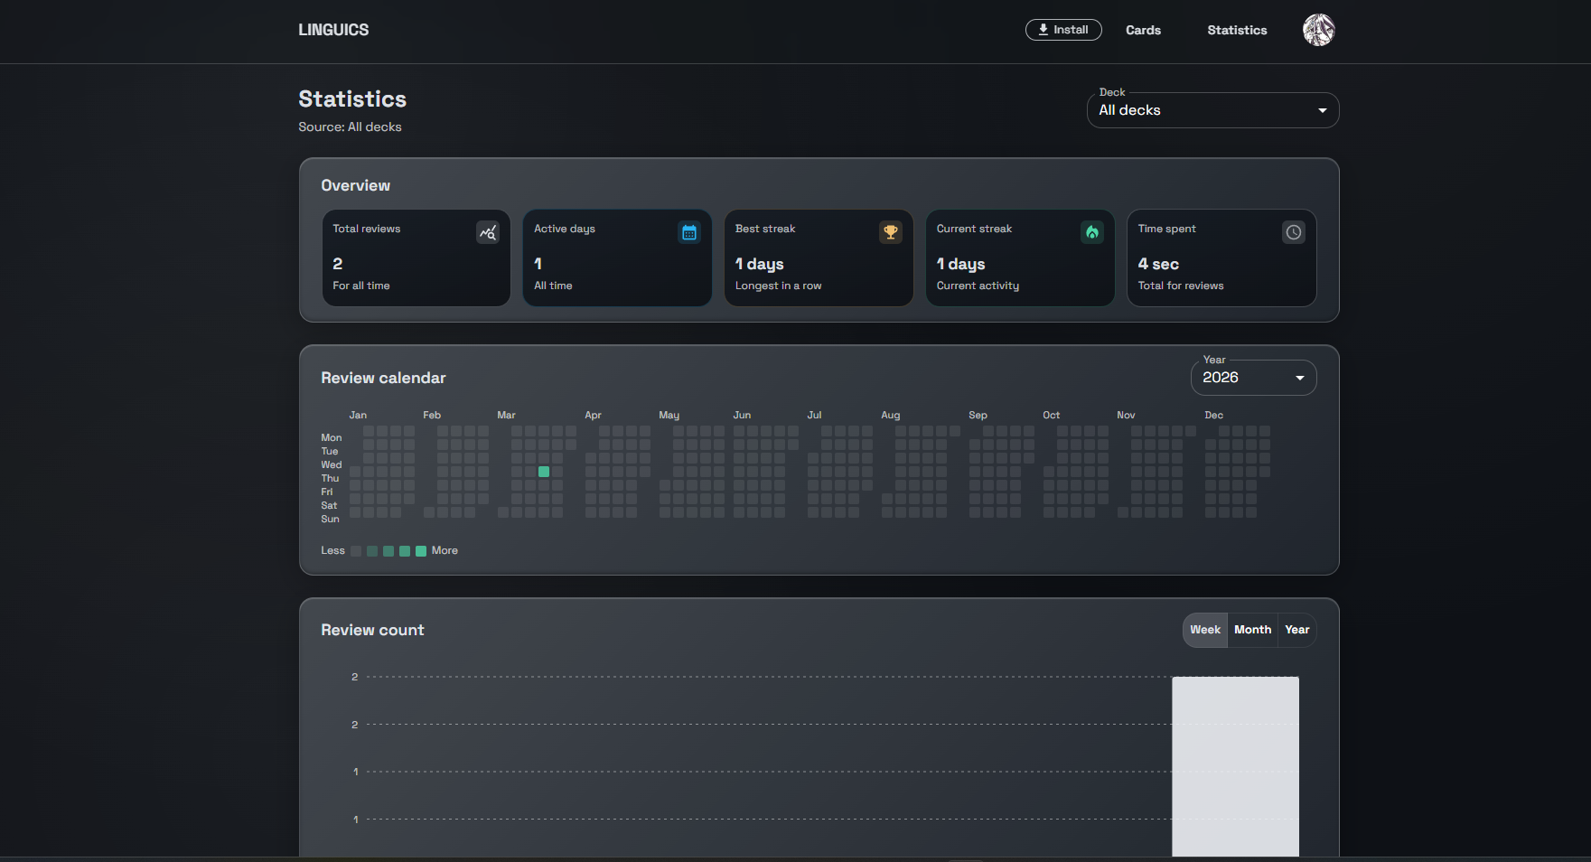Click the 'For all time' caption
The image size is (1591, 862).
click(x=361, y=286)
